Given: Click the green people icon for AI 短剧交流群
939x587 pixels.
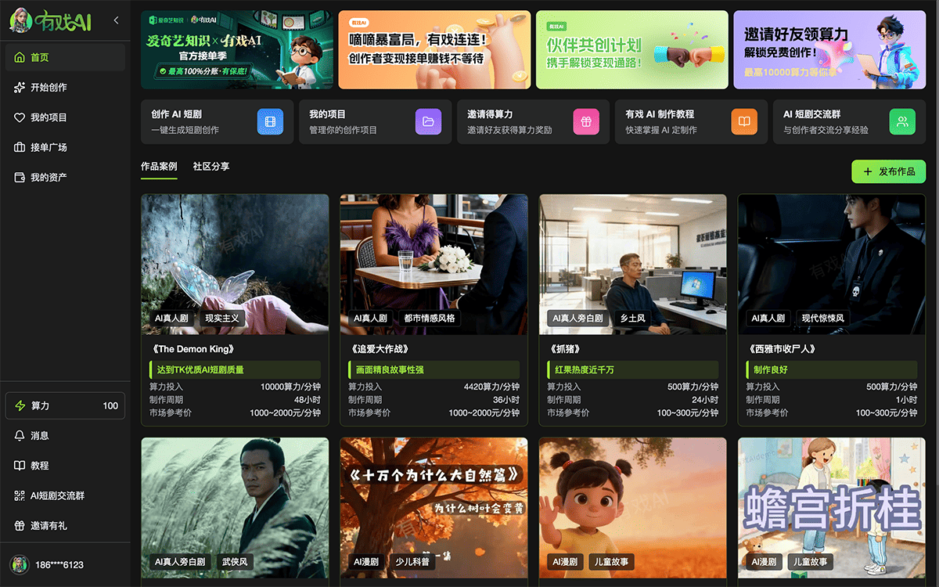Looking at the screenshot, I should (902, 121).
